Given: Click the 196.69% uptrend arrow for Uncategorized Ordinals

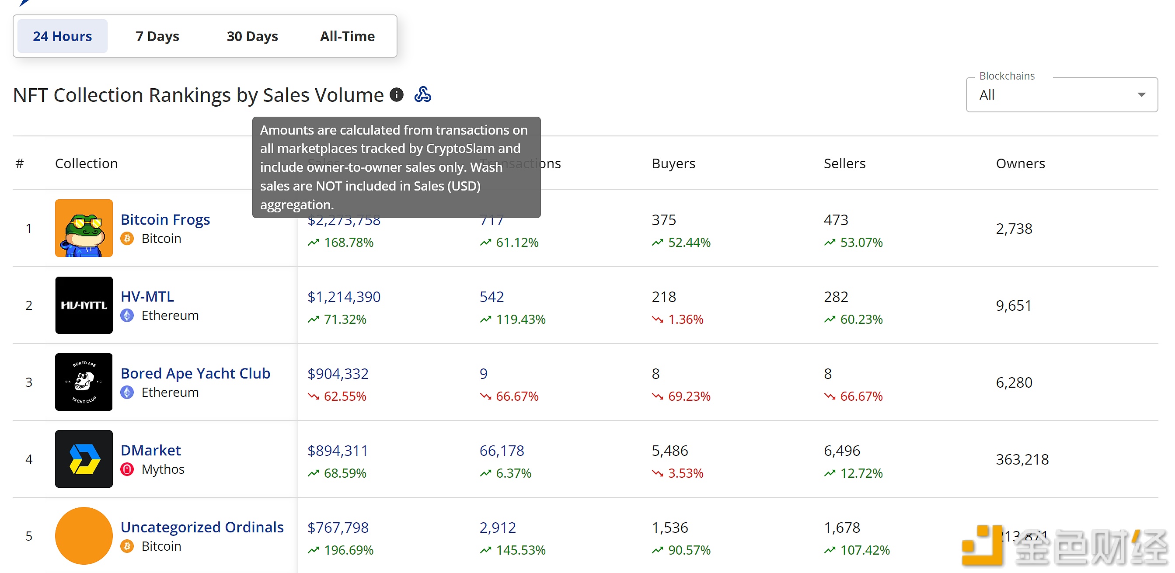Looking at the screenshot, I should click(314, 550).
